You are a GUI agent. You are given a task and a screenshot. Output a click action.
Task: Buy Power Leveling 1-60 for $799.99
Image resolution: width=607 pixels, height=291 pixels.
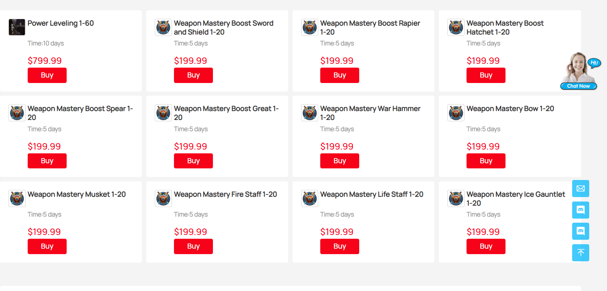(47, 75)
